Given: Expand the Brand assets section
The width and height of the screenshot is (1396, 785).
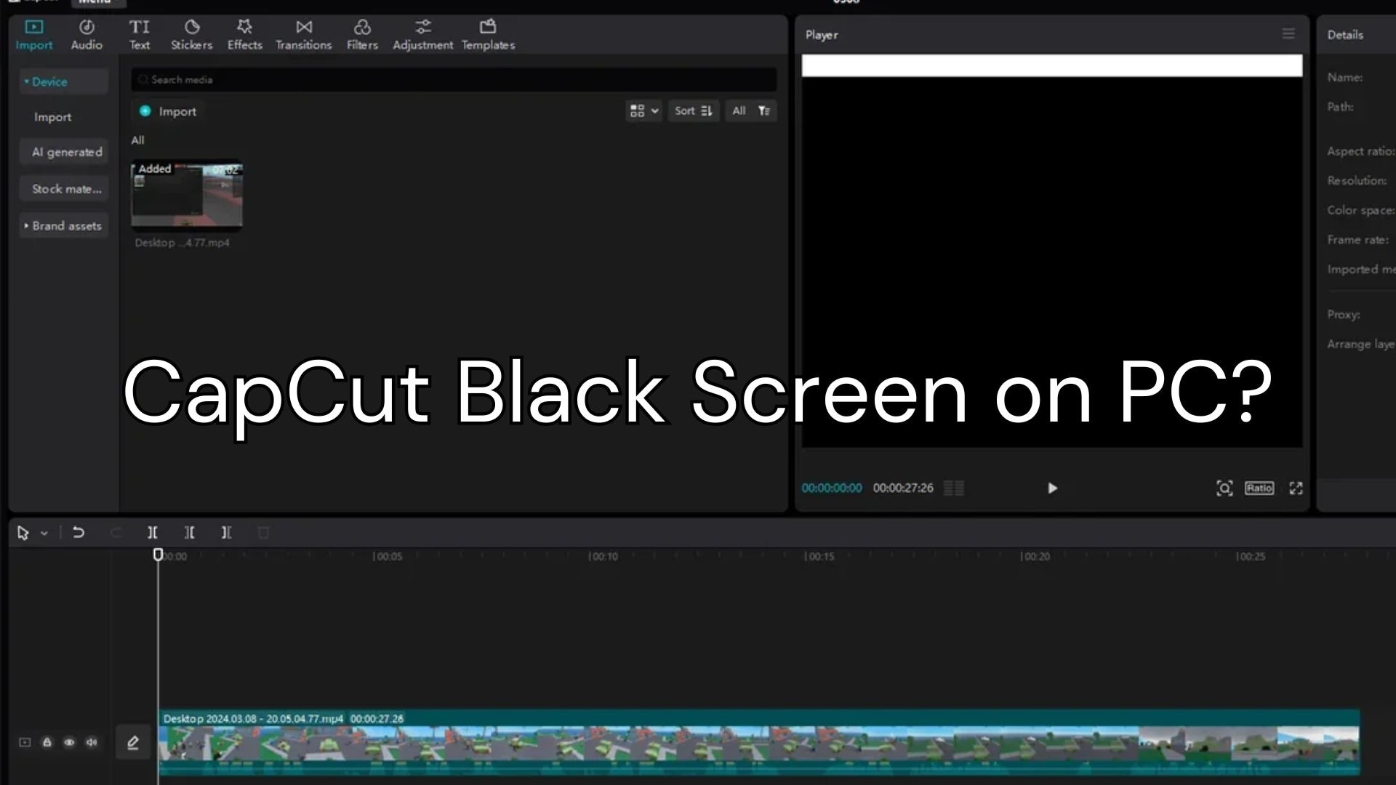Looking at the screenshot, I should coord(63,226).
